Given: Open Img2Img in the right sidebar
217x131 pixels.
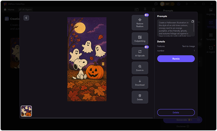Looking at the screenshot, I should click(x=211, y=12).
